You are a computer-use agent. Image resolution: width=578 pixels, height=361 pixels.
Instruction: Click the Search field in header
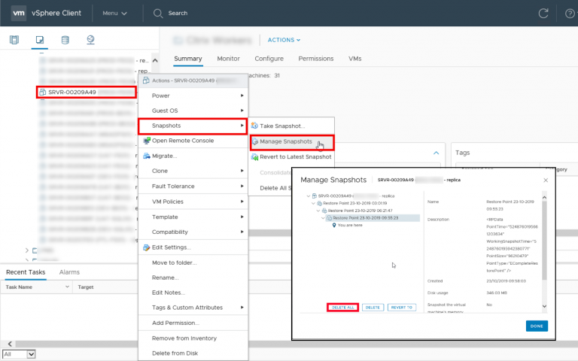coord(178,14)
